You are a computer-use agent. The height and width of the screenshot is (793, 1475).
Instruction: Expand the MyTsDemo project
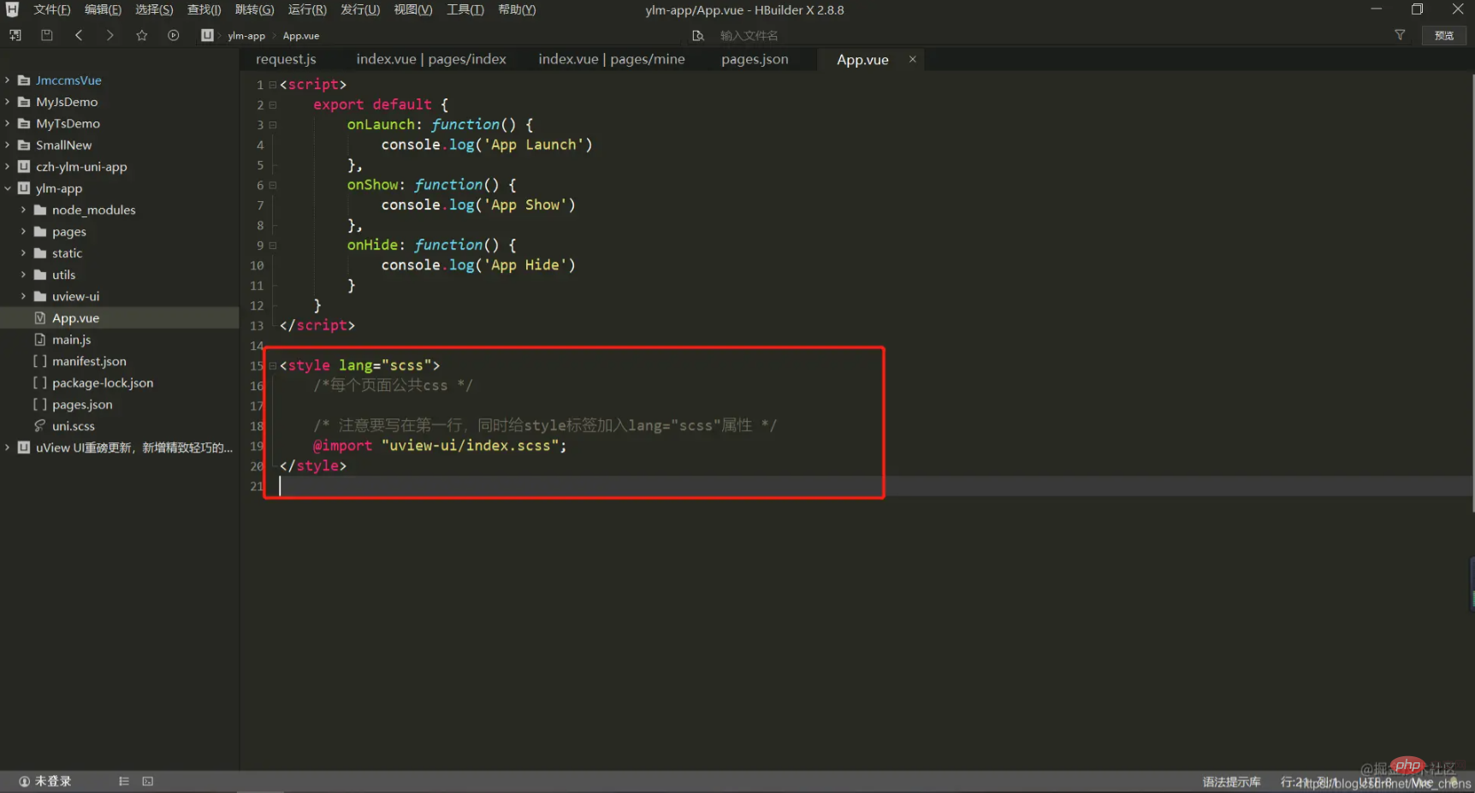pyautogui.click(x=8, y=123)
